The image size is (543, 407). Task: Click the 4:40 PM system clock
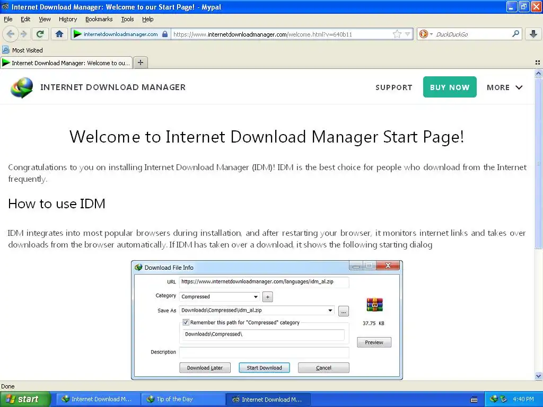coord(523,399)
